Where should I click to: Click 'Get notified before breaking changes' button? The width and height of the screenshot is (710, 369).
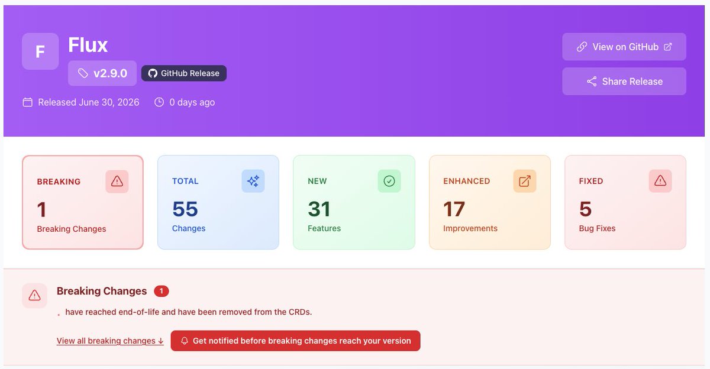[x=295, y=341]
